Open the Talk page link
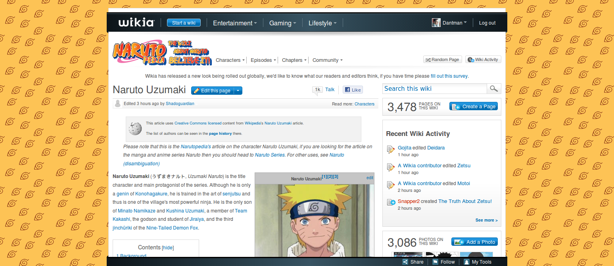 [330, 90]
